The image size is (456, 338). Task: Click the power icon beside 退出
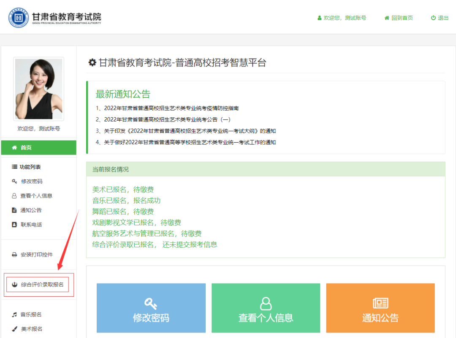point(433,18)
